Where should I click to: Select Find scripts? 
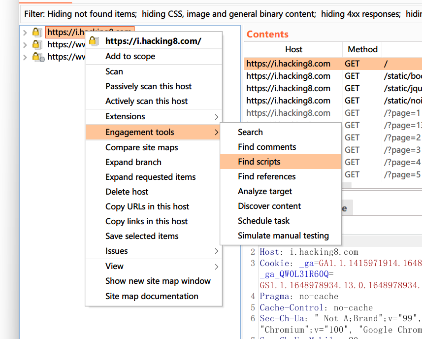point(281,162)
